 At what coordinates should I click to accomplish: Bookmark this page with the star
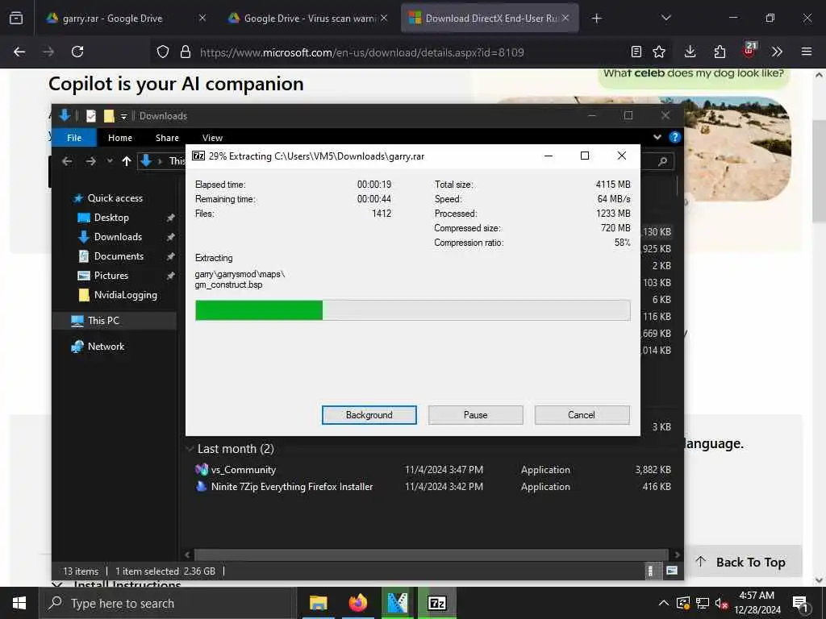click(659, 52)
